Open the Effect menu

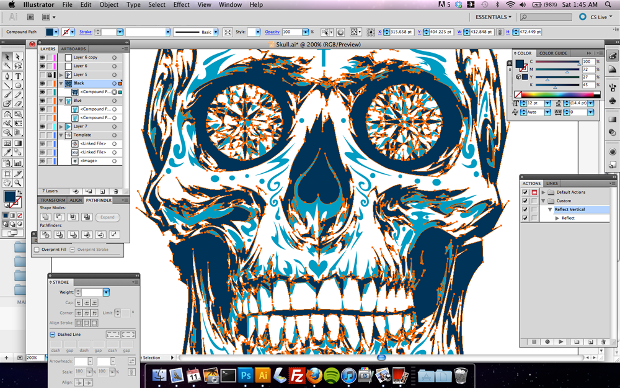tap(181, 5)
